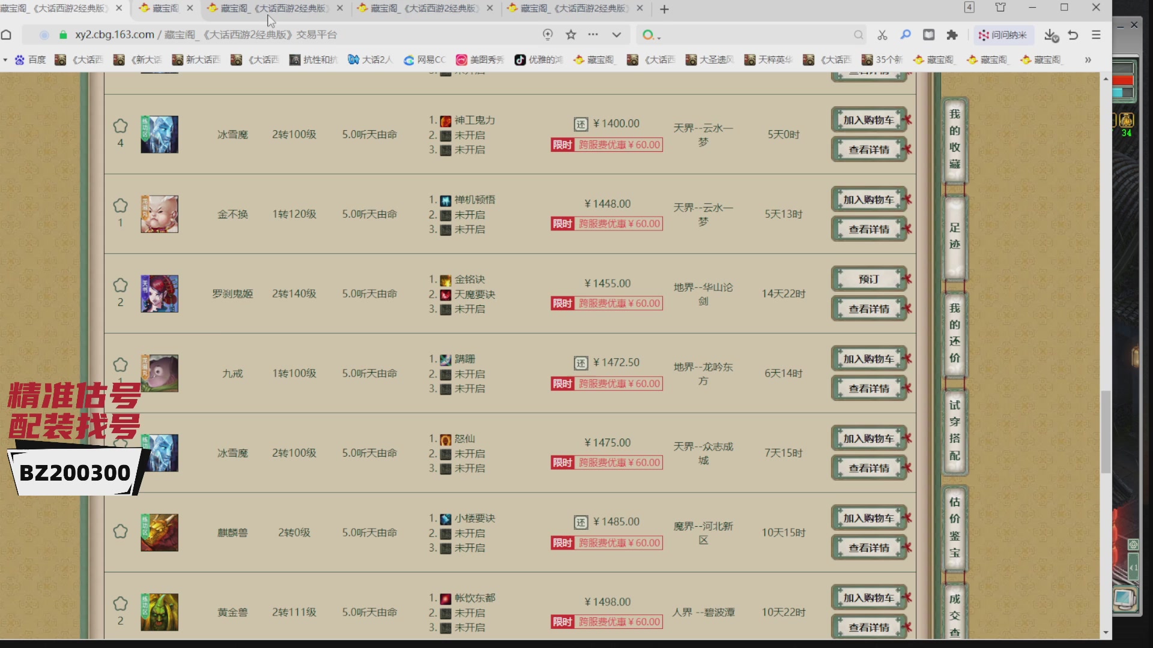The width and height of the screenshot is (1153, 648).
Task: Open the downloads icon in the toolbar
Action: pyautogui.click(x=1050, y=35)
